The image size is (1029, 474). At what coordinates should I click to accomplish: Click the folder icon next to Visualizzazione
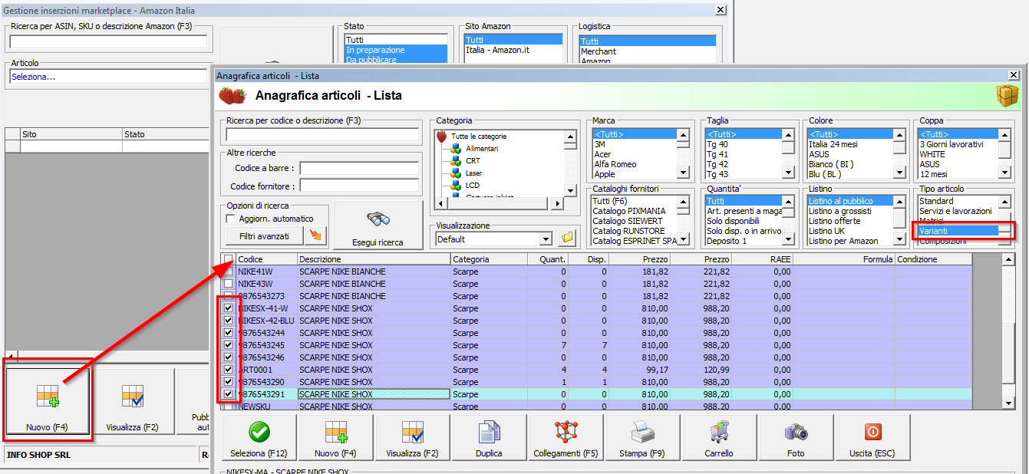[568, 238]
